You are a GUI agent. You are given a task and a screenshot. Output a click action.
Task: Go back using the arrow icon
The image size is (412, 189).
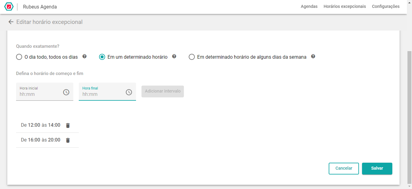click(11, 22)
